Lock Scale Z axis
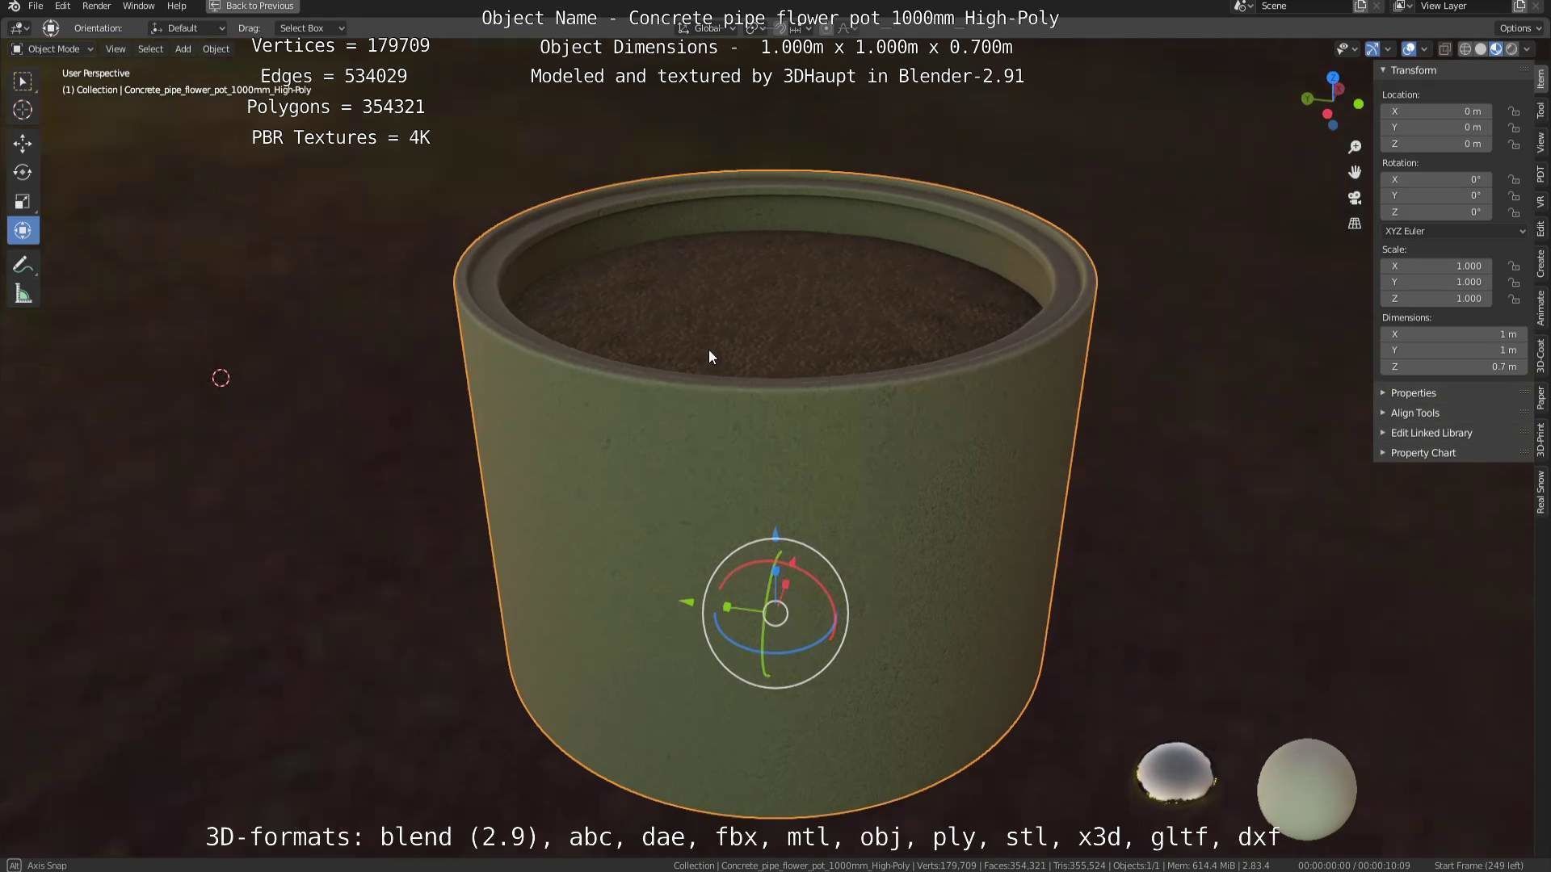 tap(1514, 299)
